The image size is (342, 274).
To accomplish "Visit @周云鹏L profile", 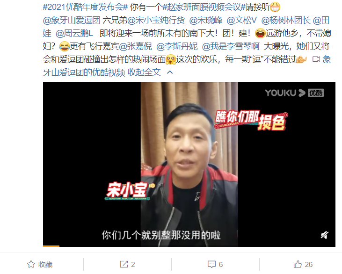I will click(x=74, y=33).
